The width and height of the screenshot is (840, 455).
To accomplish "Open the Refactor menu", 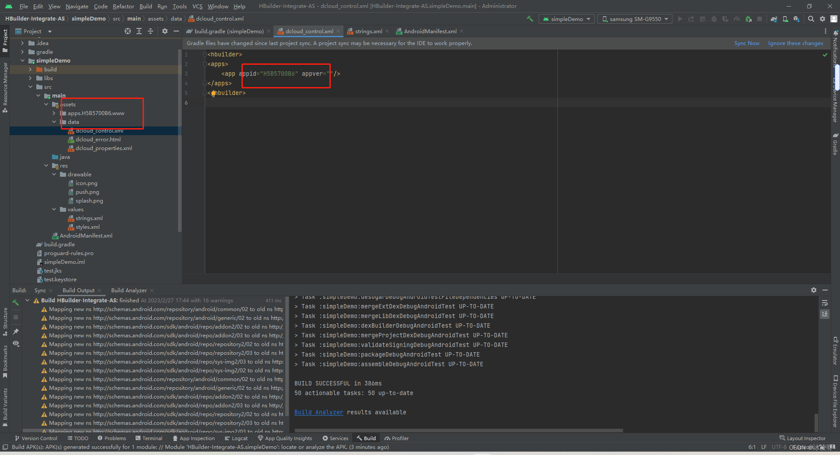I will tap(123, 6).
